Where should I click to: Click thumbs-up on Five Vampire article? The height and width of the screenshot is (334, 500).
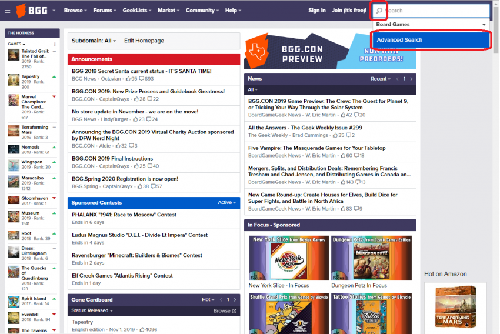(343, 156)
